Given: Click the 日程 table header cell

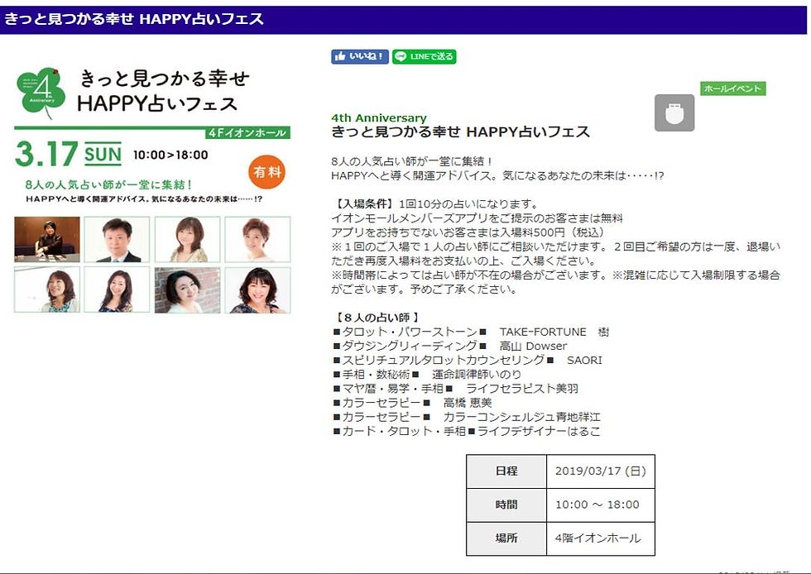Looking at the screenshot, I should coord(506,471).
